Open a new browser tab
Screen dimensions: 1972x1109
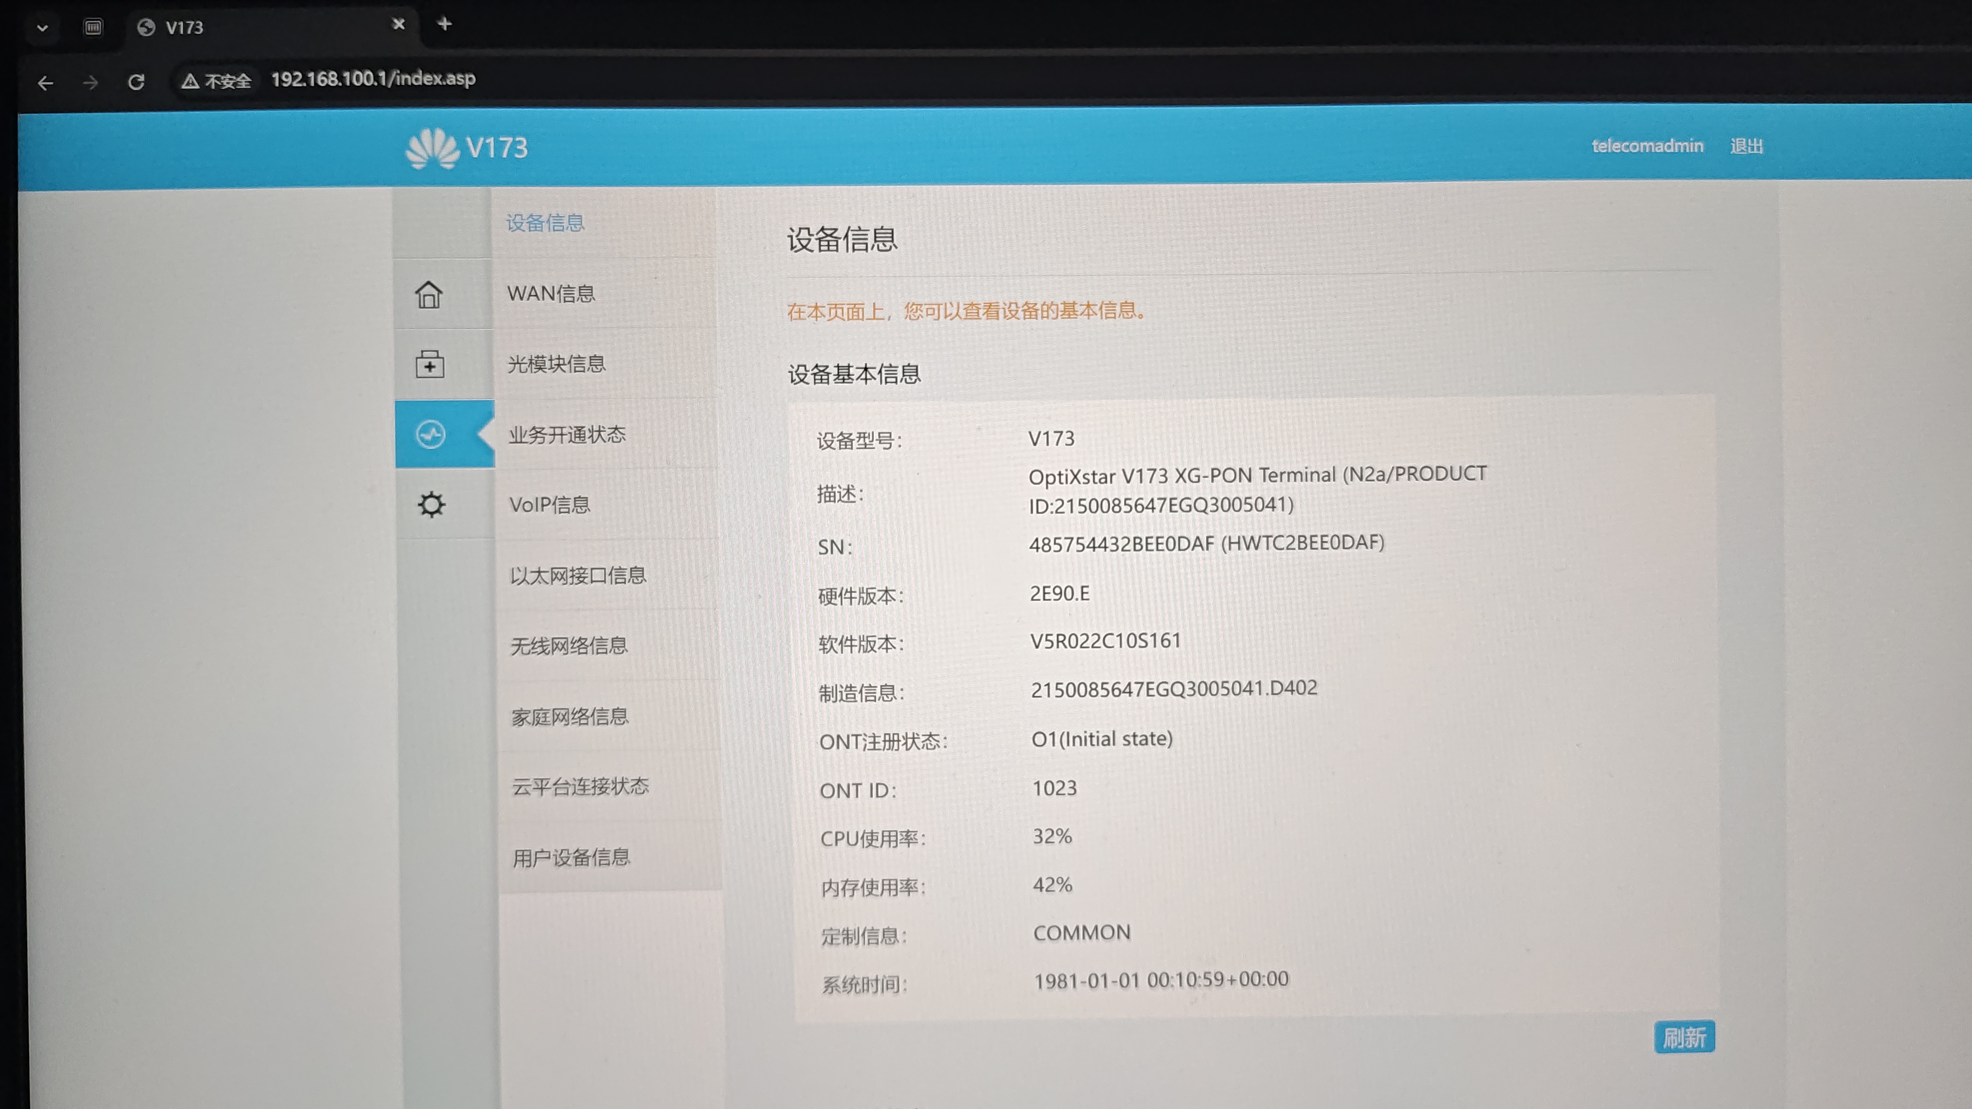444,24
